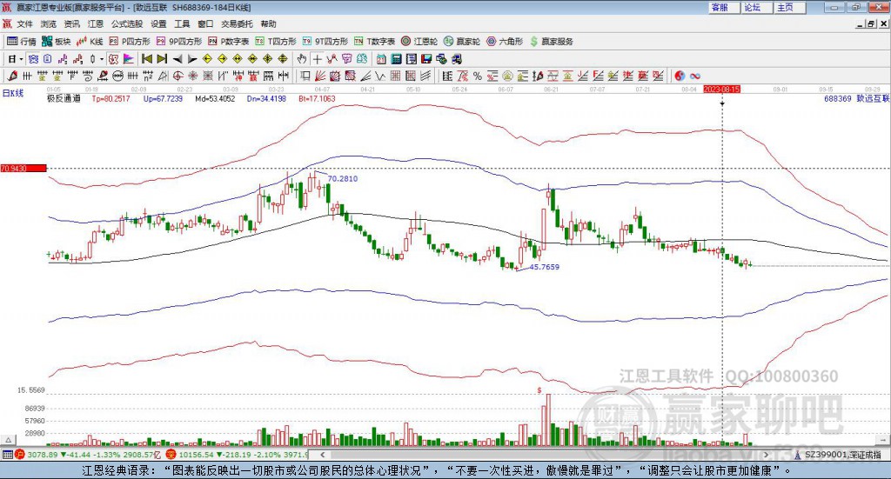Launch the 赢家轮 wheel tool
The width and height of the screenshot is (891, 479).
pos(462,42)
